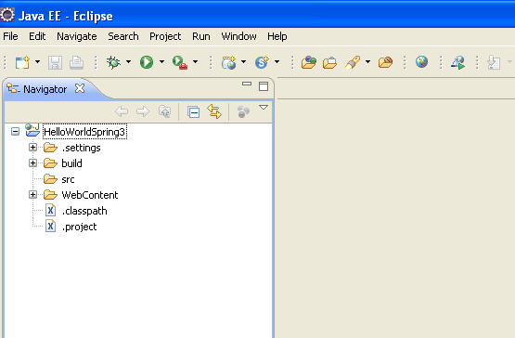Open the File menu

click(10, 36)
